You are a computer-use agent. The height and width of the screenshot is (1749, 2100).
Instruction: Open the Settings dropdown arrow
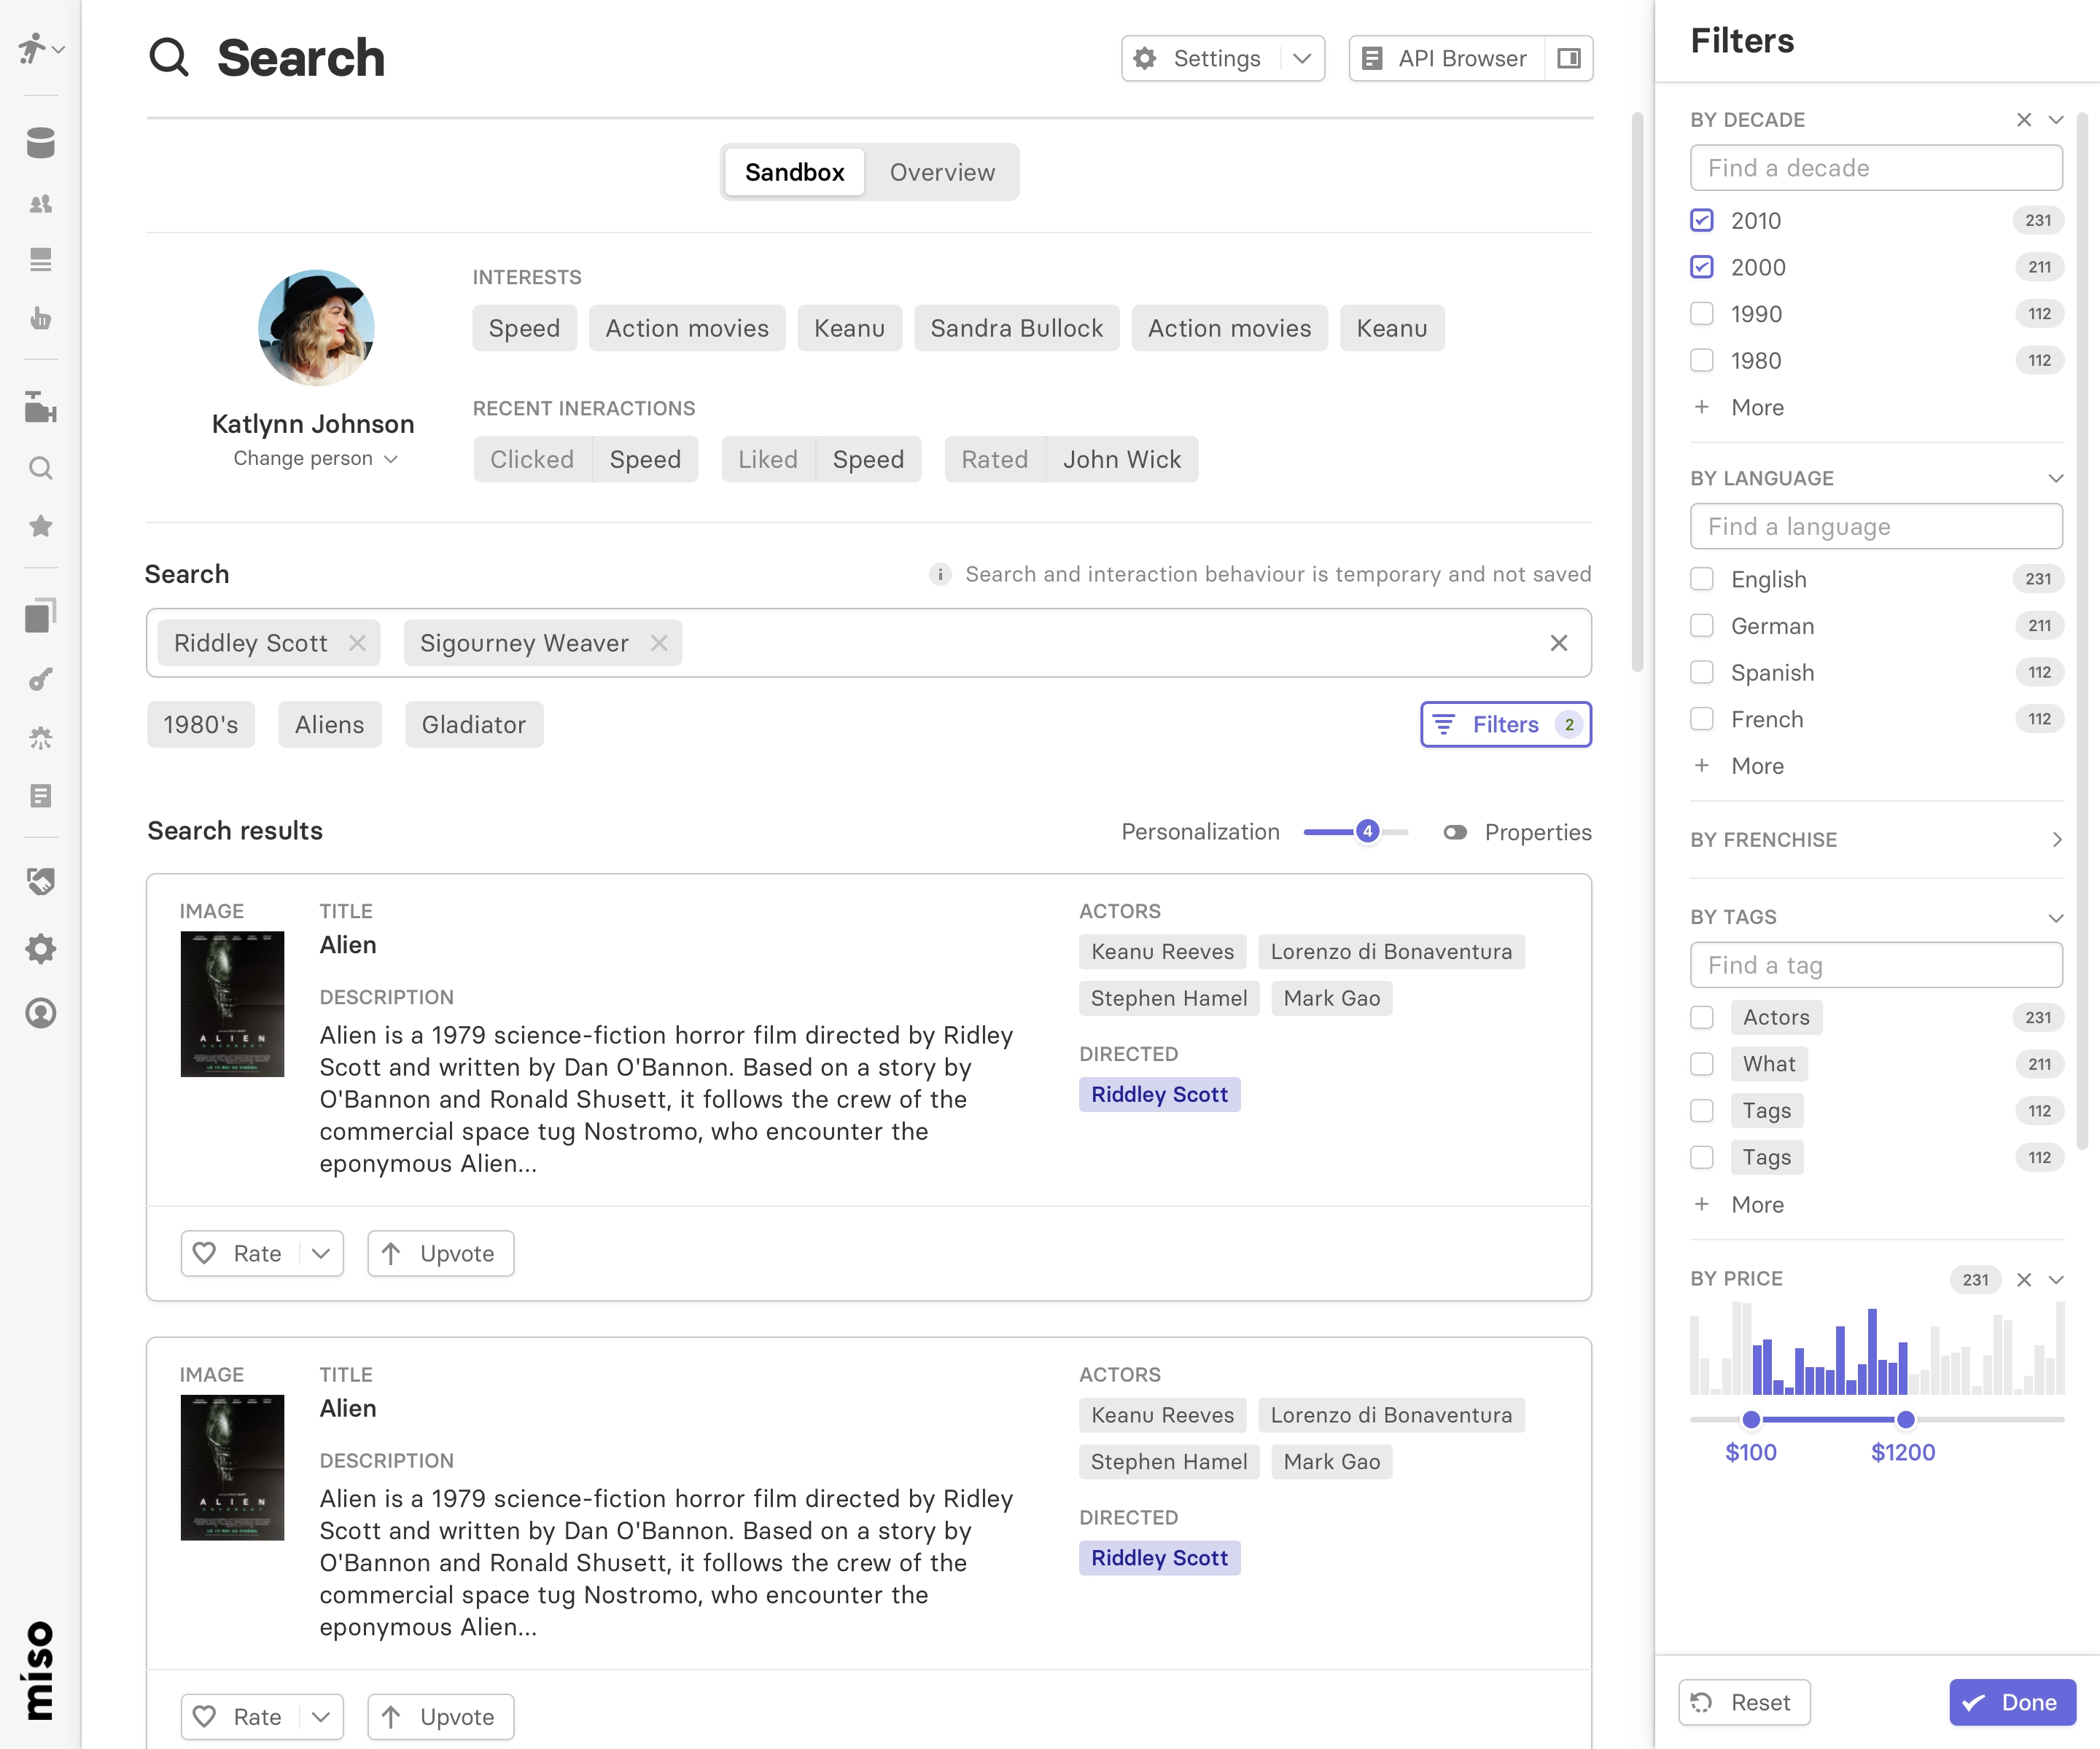pos(1302,58)
